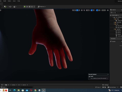Collapse the level root in Outliner
The height and width of the screenshot is (92, 122).
tap(113, 17)
